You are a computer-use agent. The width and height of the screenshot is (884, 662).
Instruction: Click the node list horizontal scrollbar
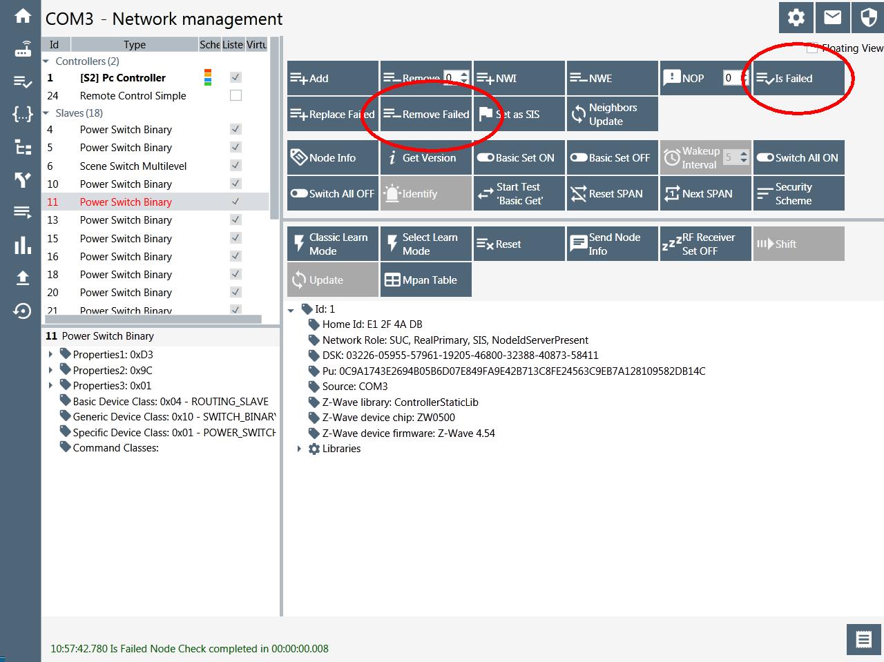pos(153,320)
